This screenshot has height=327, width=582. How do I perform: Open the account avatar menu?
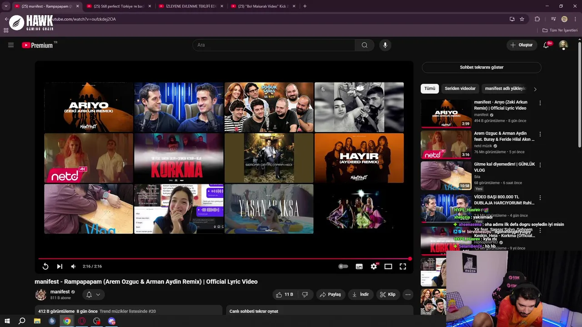click(563, 45)
